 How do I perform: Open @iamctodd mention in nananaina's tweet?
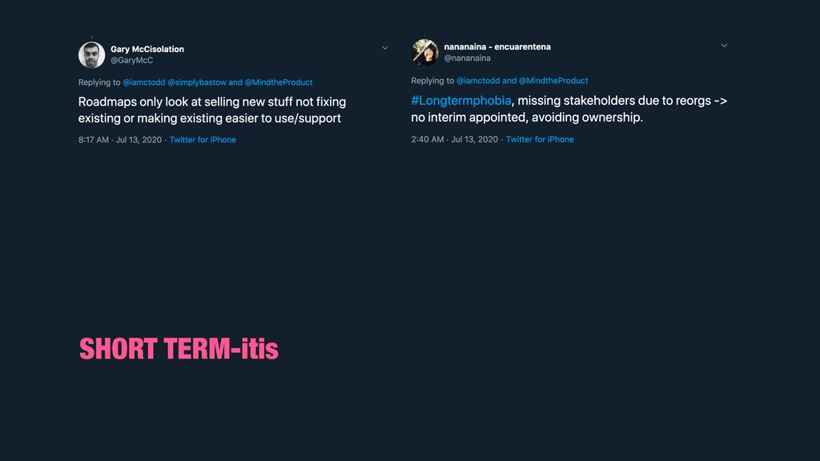(478, 81)
